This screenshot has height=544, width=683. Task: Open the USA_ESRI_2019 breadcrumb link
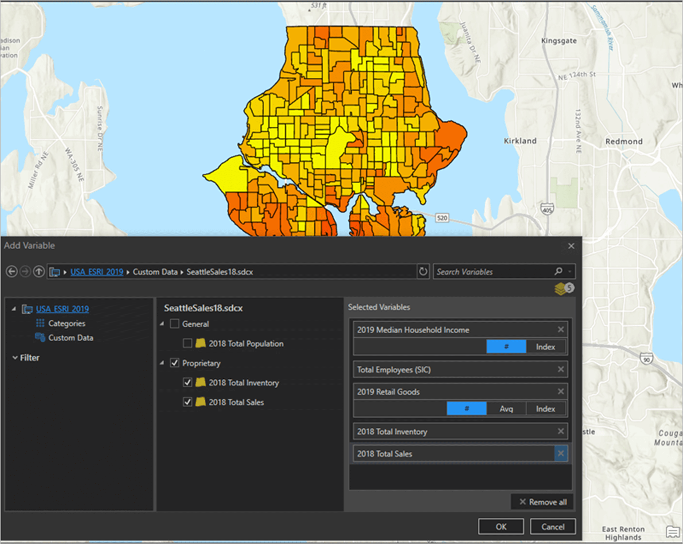[97, 272]
